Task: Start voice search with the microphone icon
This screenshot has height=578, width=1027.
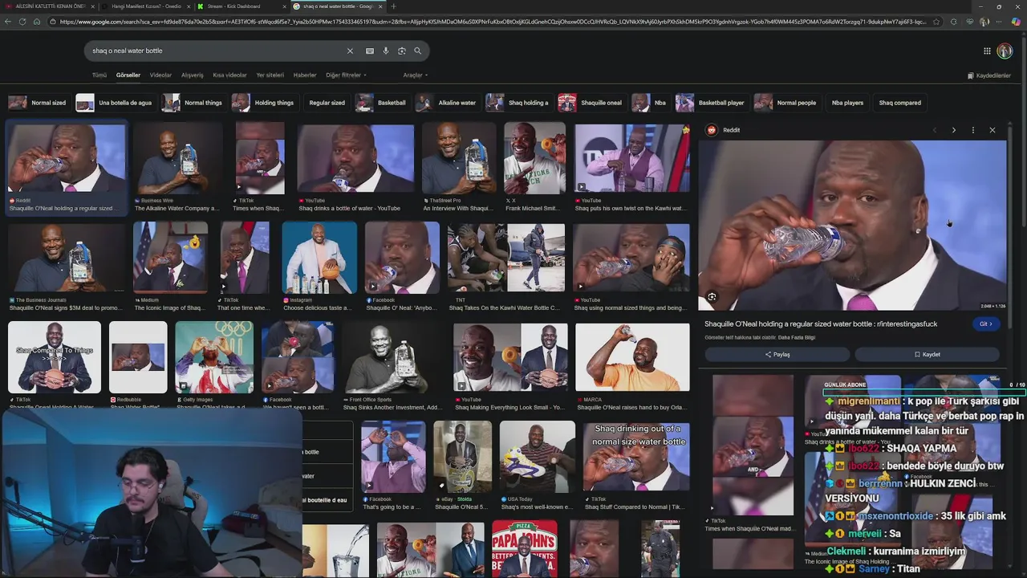Action: (x=386, y=51)
